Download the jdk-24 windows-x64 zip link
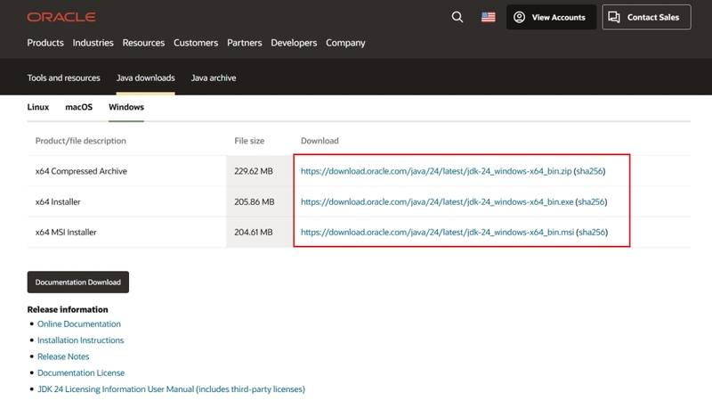Image resolution: width=712 pixels, height=401 pixels. [436, 171]
